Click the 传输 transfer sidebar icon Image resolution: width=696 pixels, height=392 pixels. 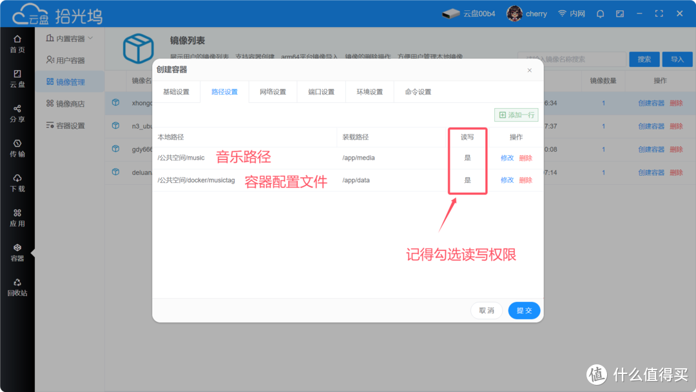[17, 147]
